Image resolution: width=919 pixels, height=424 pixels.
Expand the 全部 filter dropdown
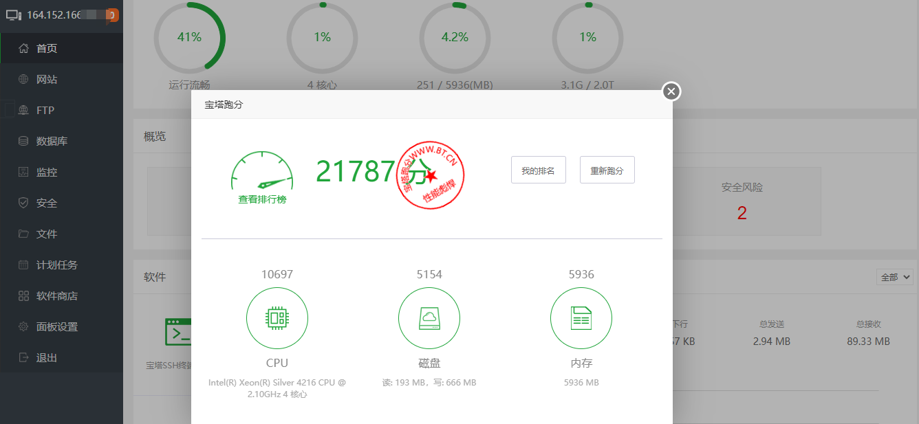tap(894, 276)
